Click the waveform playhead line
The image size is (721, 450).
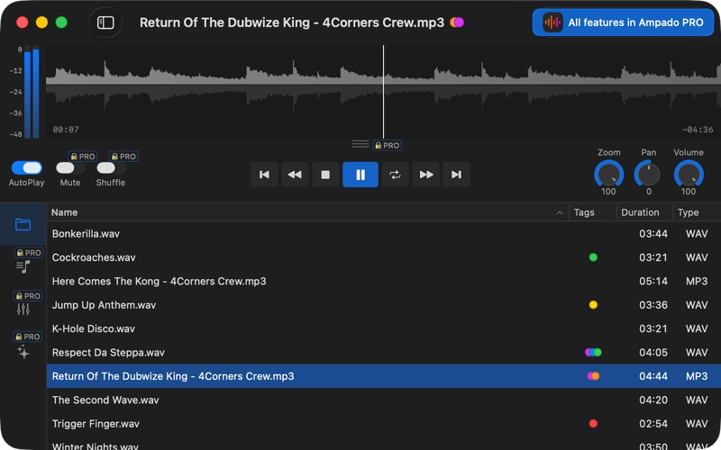(x=383, y=92)
